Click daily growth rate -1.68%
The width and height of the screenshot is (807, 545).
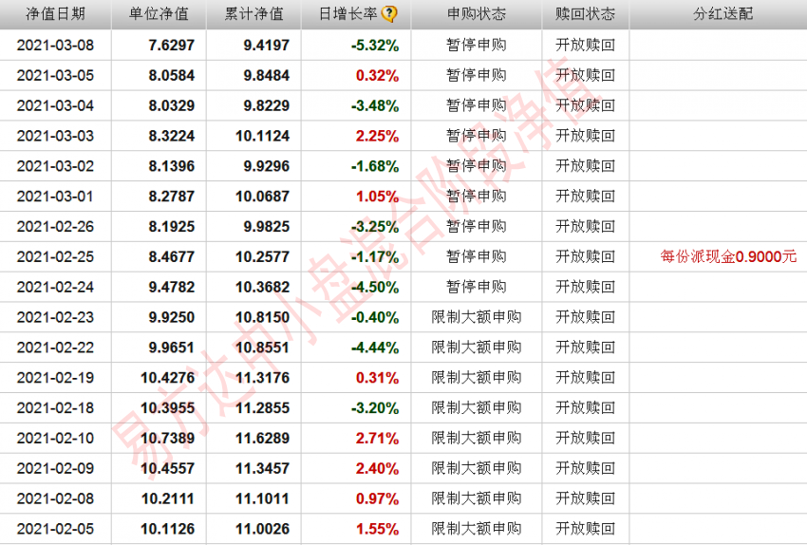pyautogui.click(x=375, y=166)
